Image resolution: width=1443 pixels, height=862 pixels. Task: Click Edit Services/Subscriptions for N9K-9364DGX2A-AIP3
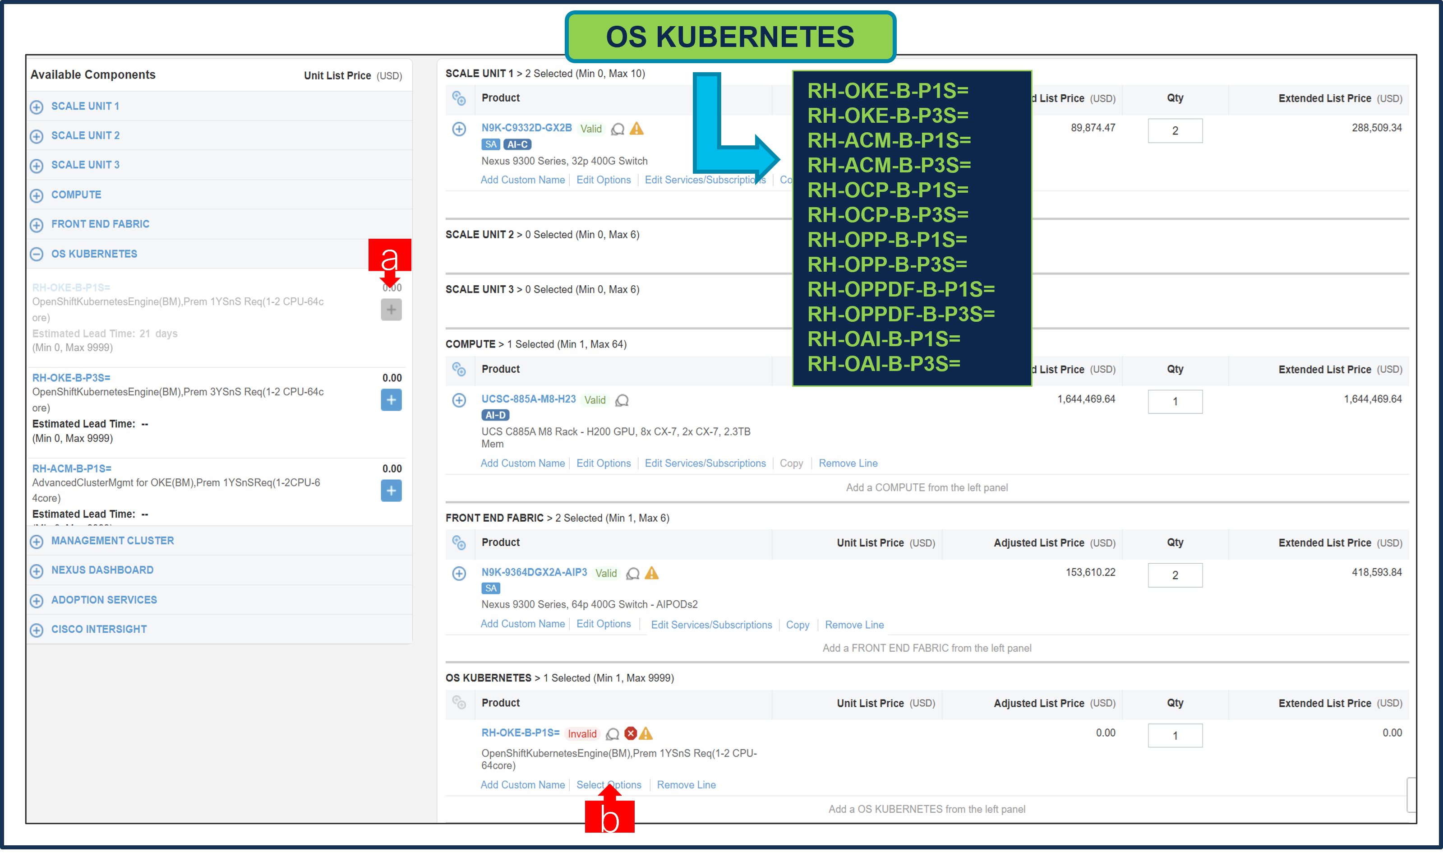712,625
